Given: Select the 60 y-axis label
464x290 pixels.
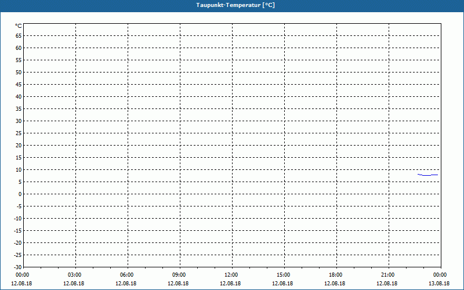Looking at the screenshot, I should pyautogui.click(x=19, y=48).
